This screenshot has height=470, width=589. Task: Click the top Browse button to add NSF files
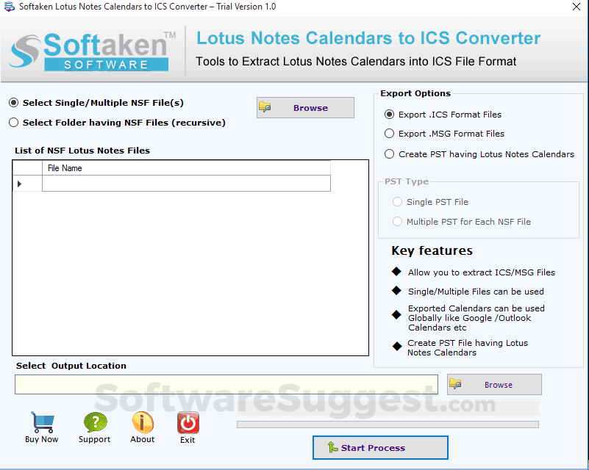click(305, 107)
